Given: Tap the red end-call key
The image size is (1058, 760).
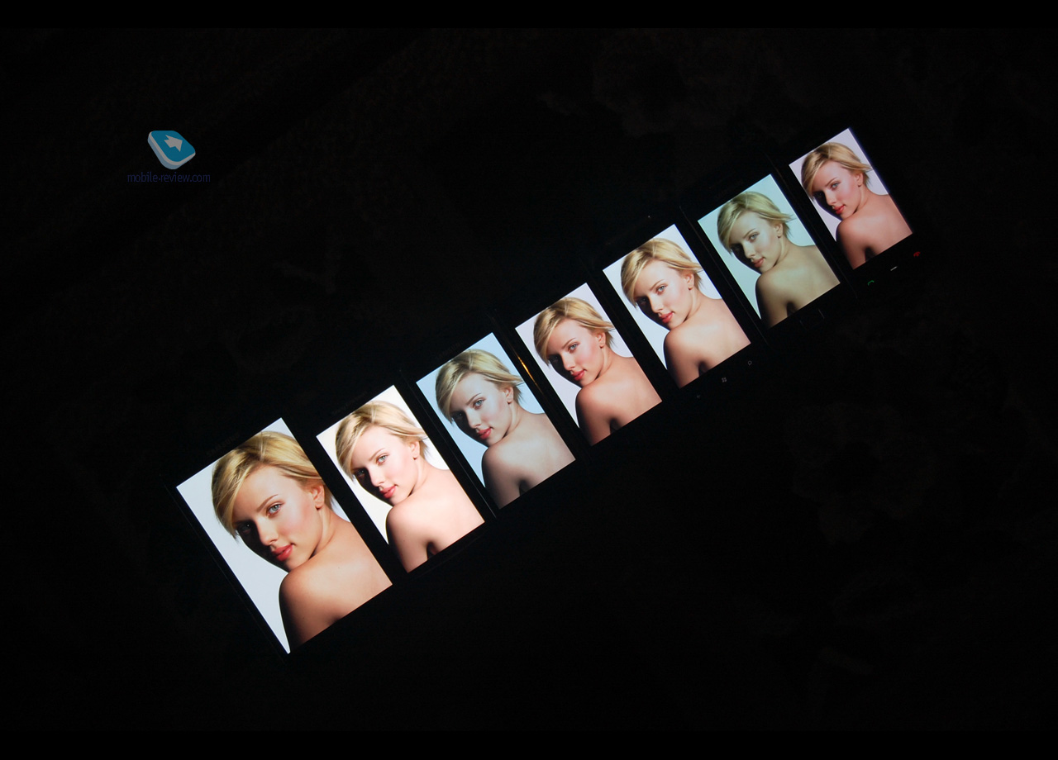Looking at the screenshot, I should pos(917,254).
